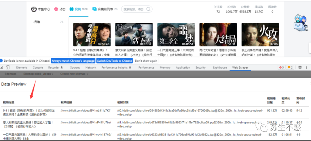Click the 02:59:43 duration cell in table
The width and height of the screenshot is (311, 141).
pyautogui.click(x=287, y=110)
